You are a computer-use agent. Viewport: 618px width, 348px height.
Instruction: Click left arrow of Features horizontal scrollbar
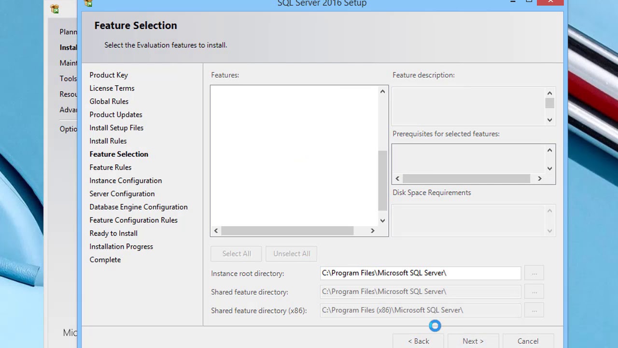[x=216, y=231]
